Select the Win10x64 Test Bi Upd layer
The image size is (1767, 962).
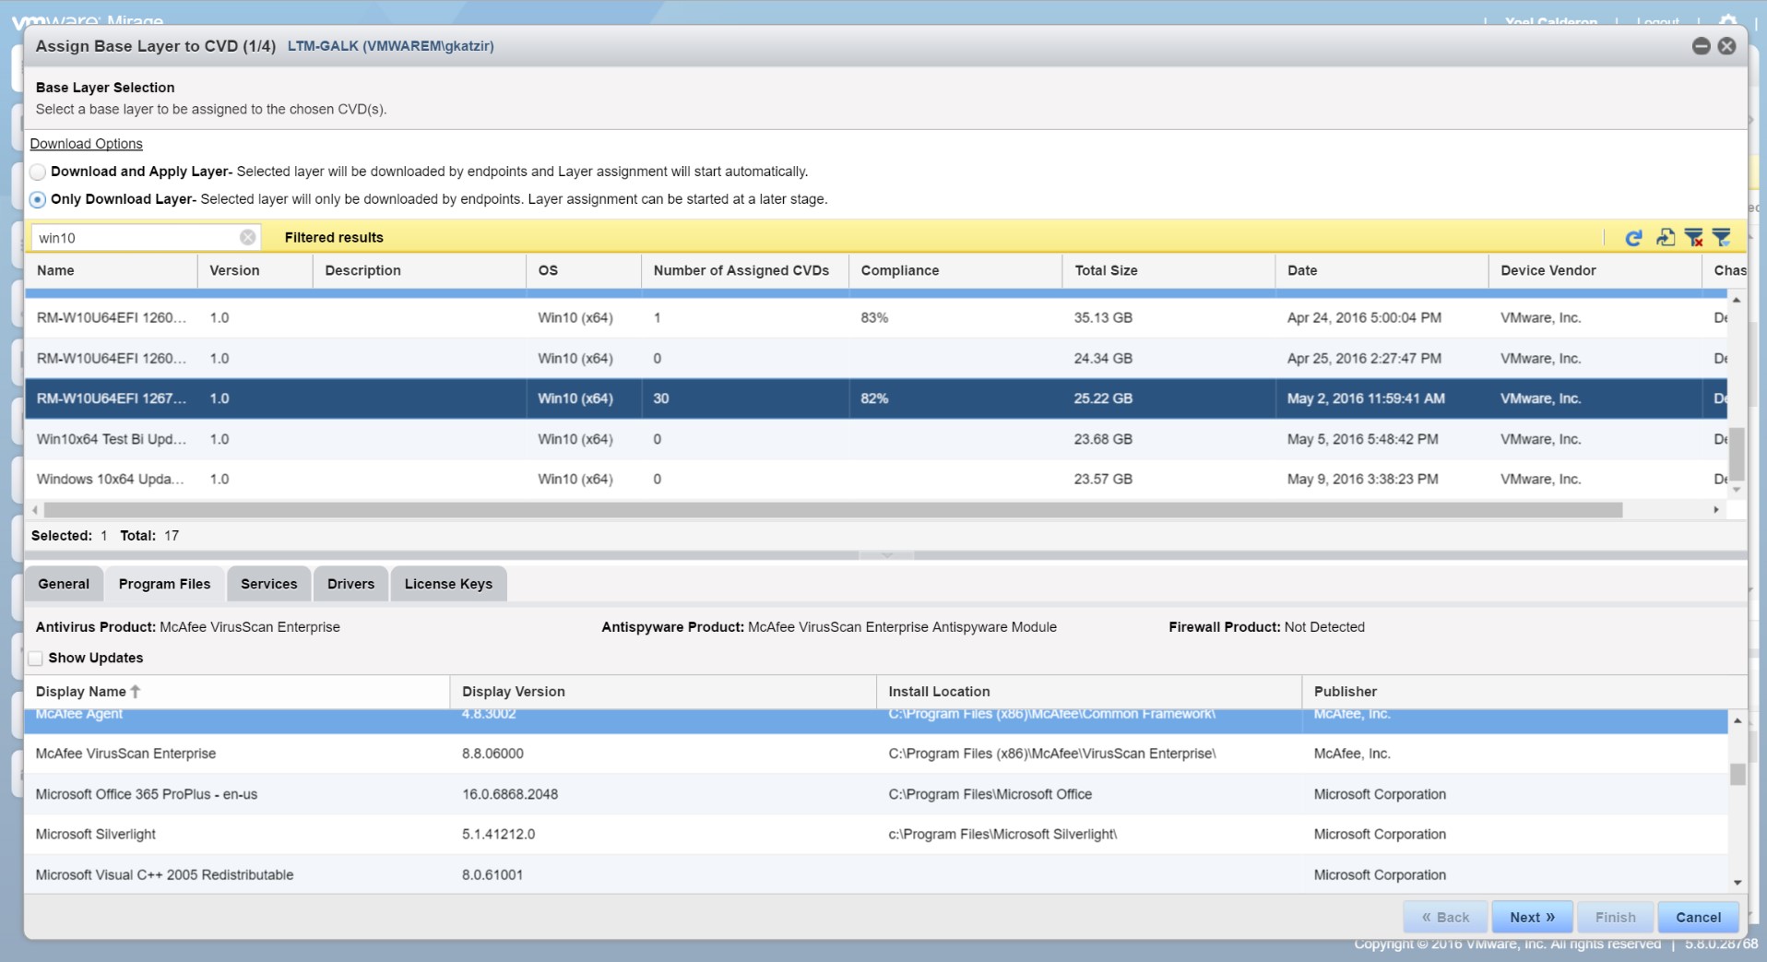click(876, 439)
